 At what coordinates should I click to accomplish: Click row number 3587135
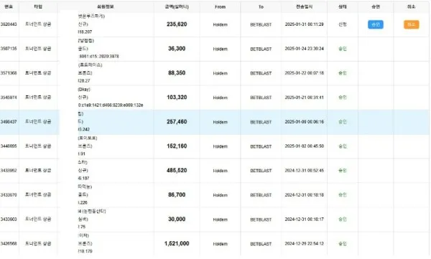pos(9,49)
